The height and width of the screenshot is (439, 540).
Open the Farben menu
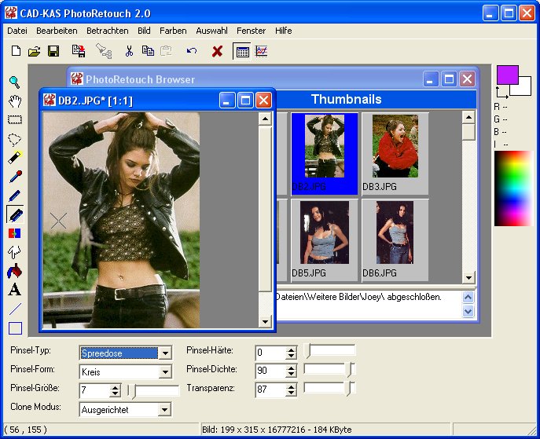click(173, 31)
